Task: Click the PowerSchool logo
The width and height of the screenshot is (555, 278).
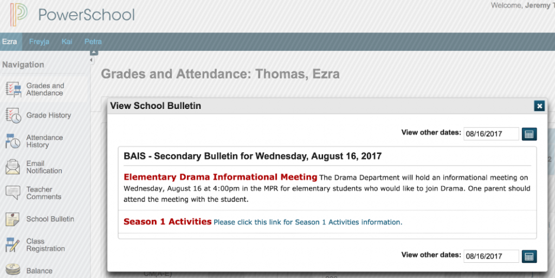Action: coord(20,15)
